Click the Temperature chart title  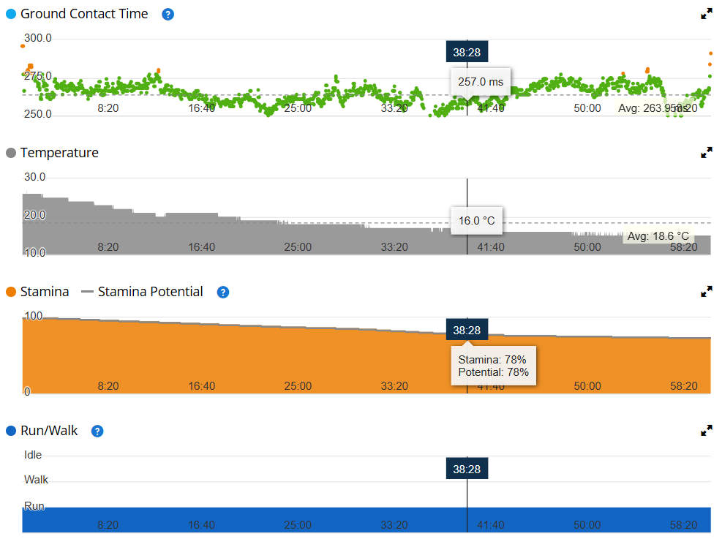(x=59, y=153)
